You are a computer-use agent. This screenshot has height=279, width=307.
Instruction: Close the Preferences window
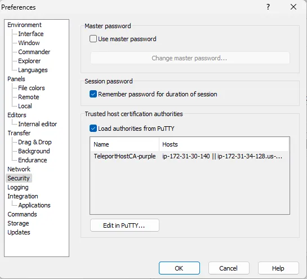(293, 7)
